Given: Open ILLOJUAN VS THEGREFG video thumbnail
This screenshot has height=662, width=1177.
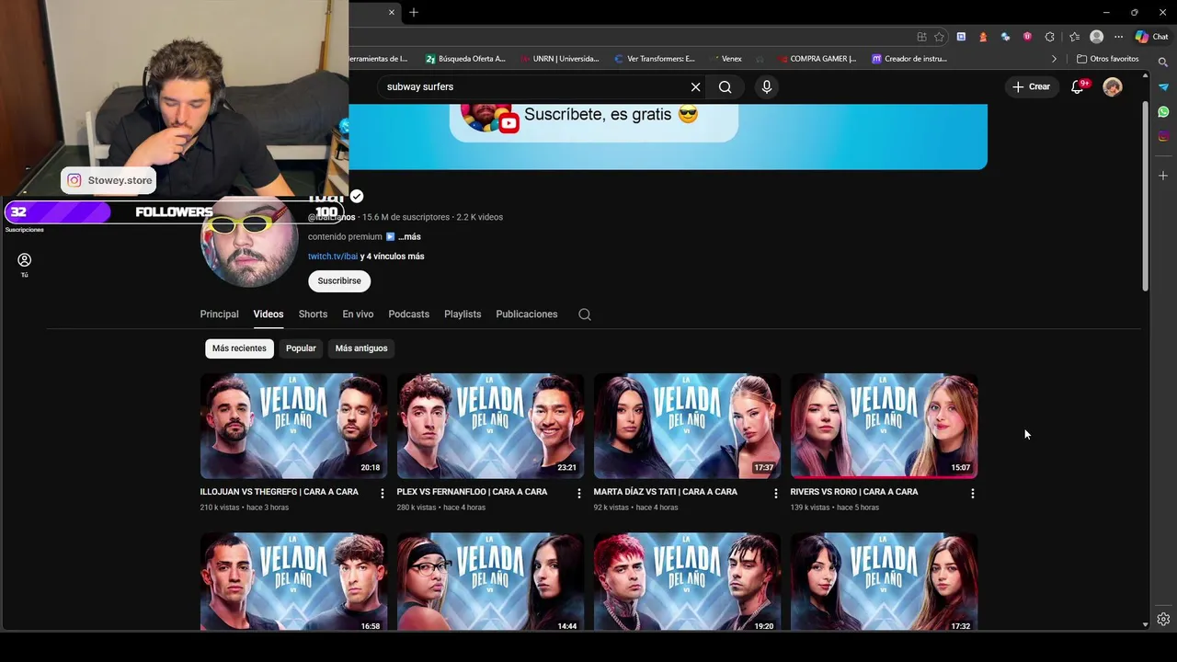Looking at the screenshot, I should tap(293, 426).
